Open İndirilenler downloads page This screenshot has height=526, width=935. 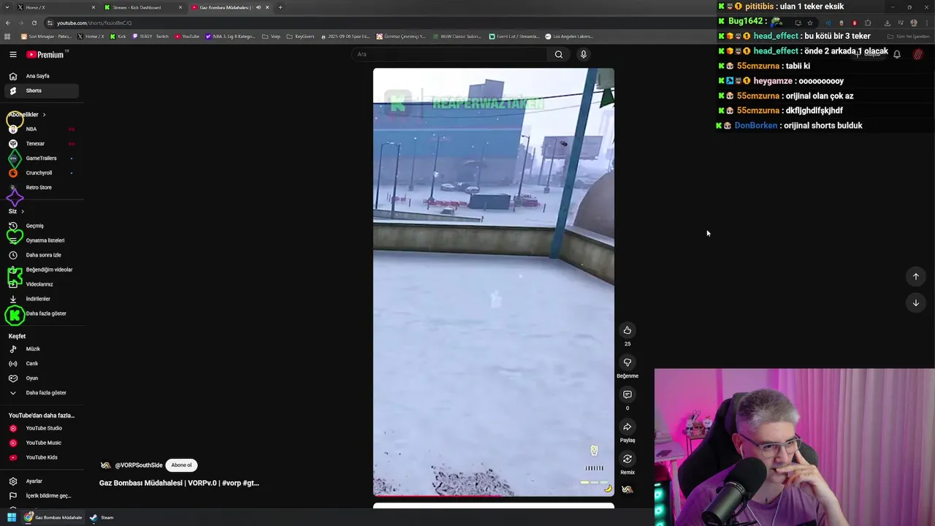[x=41, y=299]
